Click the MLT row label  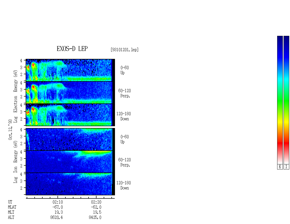(11, 212)
